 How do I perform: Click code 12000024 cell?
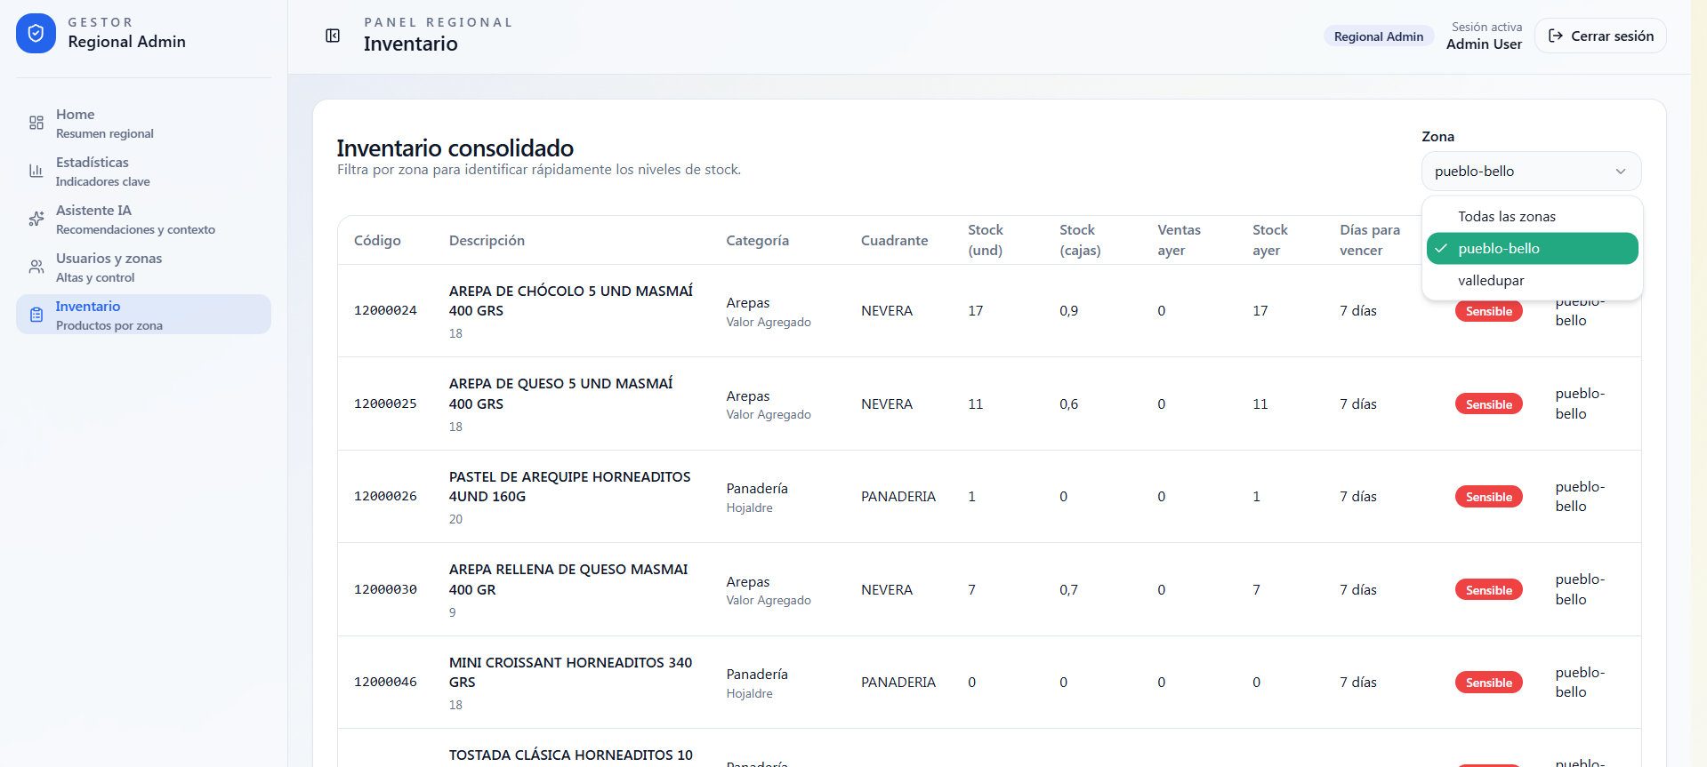click(385, 311)
